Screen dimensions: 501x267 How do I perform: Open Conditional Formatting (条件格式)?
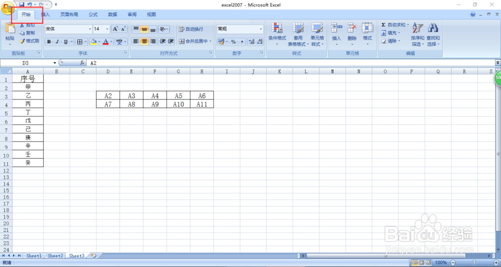click(277, 34)
